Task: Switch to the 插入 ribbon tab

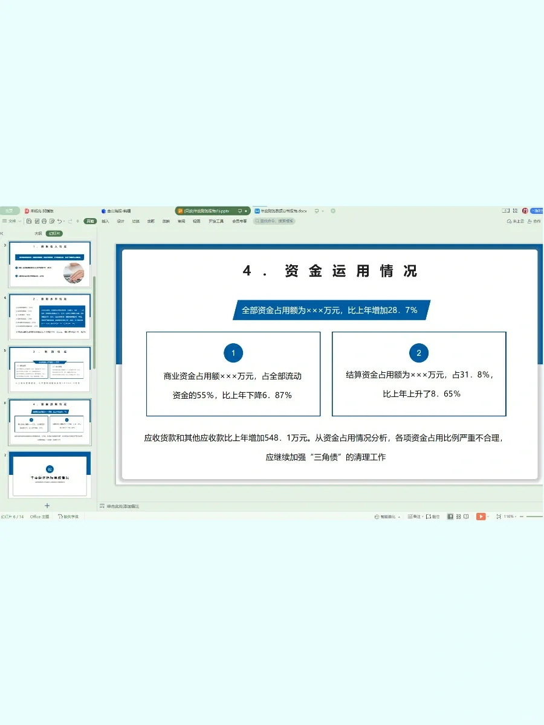Action: point(104,221)
